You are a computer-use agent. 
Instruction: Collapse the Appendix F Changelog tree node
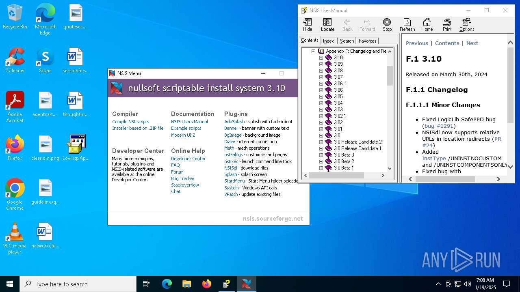point(314,51)
